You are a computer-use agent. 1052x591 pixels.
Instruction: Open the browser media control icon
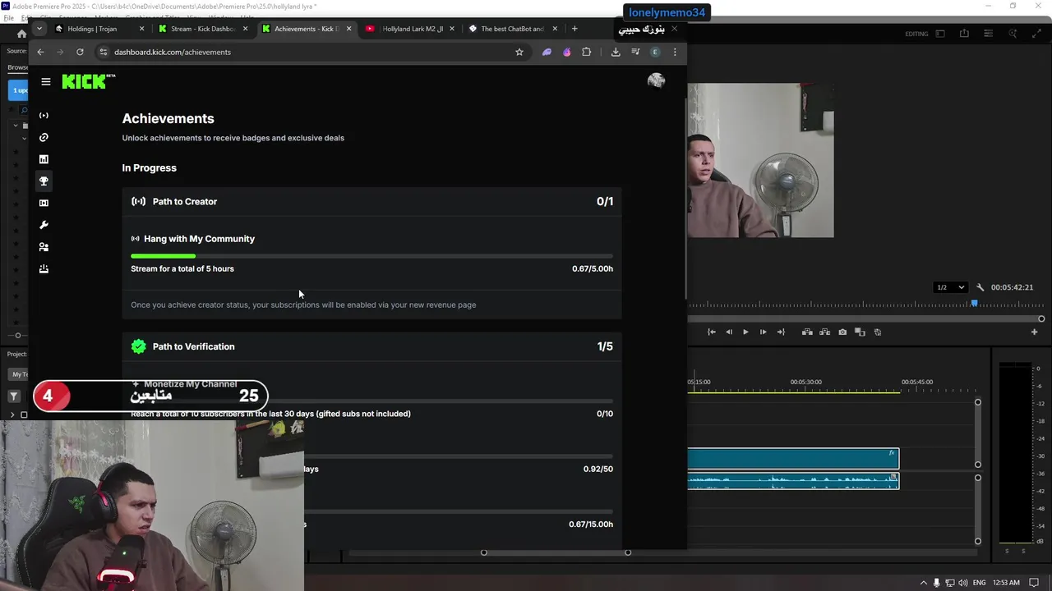pos(635,52)
